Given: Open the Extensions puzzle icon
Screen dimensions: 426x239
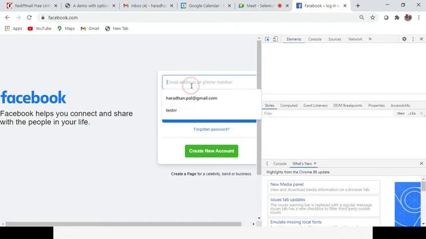Looking at the screenshot, I should tap(397, 18).
